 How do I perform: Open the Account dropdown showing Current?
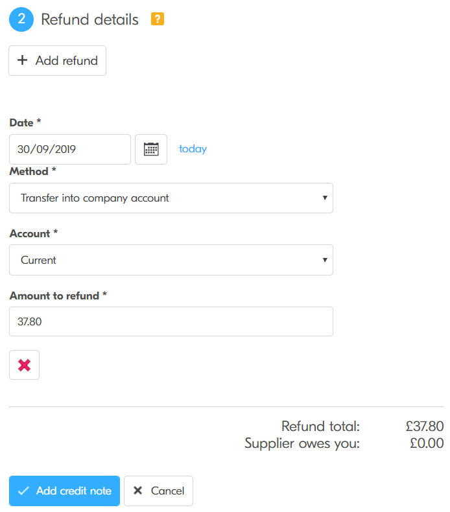click(171, 260)
